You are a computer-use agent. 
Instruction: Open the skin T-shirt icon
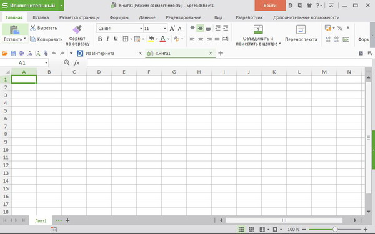(309, 6)
